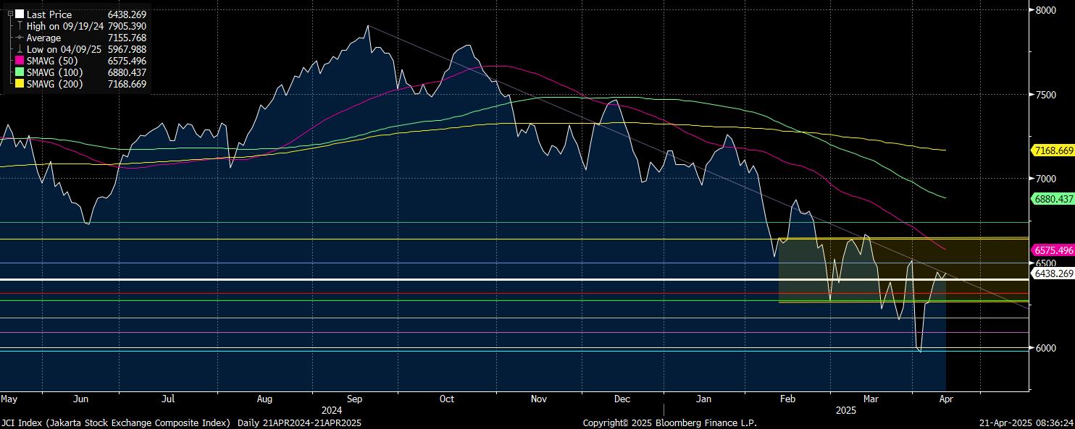
Task: Click the 7000 tick on price axis
Action: pyautogui.click(x=1045, y=179)
